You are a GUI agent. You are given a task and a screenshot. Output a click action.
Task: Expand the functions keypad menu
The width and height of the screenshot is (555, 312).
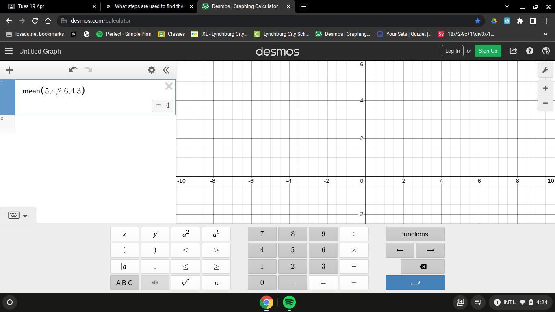(x=415, y=234)
